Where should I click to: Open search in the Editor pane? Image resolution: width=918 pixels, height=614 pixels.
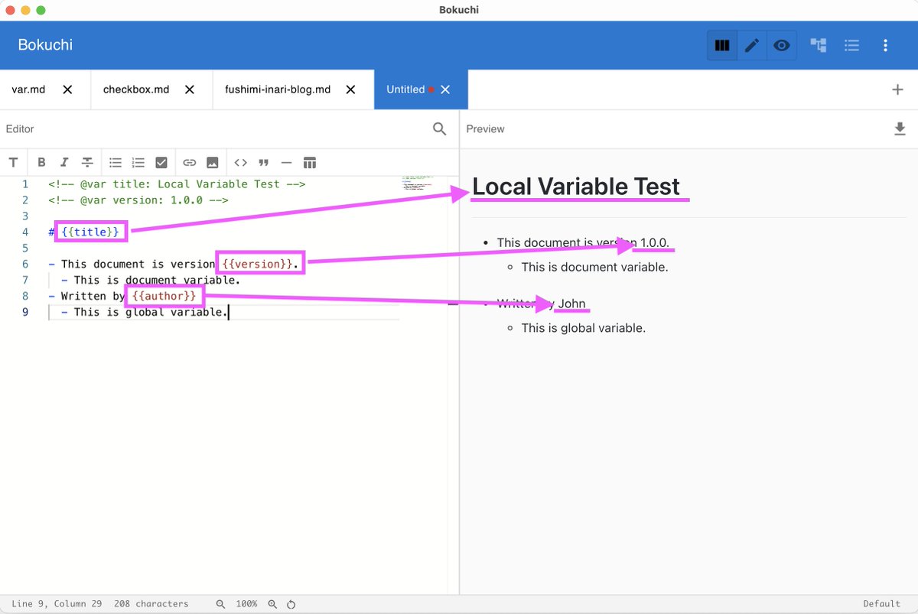pos(439,129)
